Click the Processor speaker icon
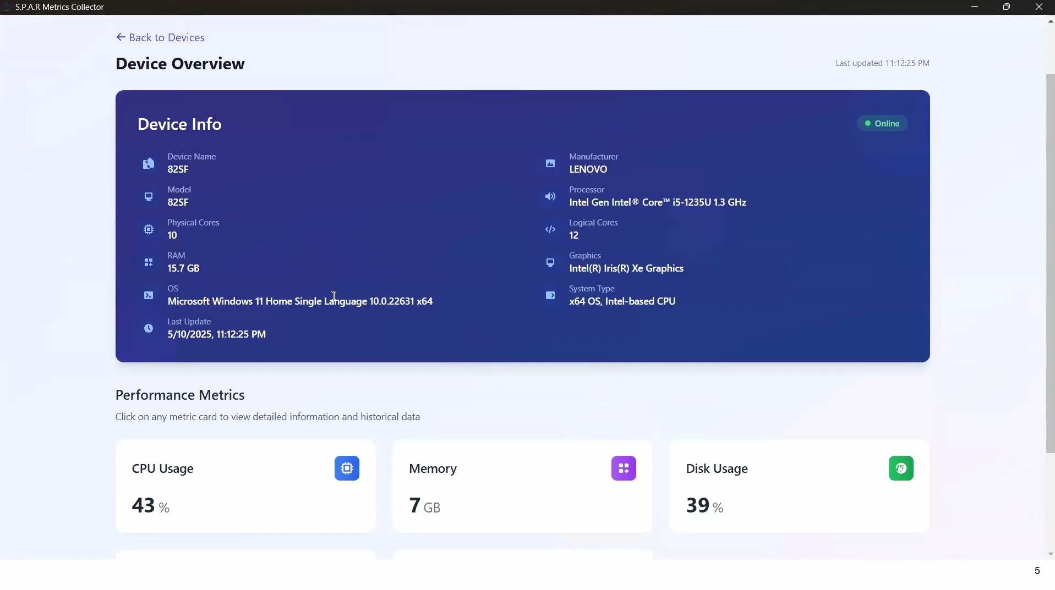 tap(550, 196)
